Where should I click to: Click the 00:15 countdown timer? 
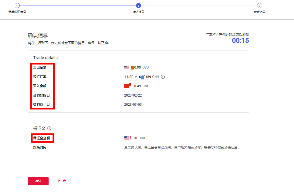[240, 41]
